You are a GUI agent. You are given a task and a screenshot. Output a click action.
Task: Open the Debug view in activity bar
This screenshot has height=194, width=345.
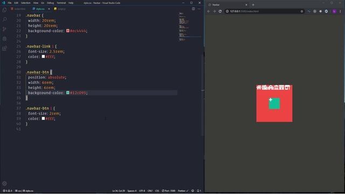(x=4, y=39)
